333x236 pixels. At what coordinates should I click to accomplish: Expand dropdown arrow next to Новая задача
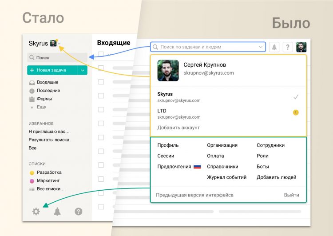[x=83, y=70]
